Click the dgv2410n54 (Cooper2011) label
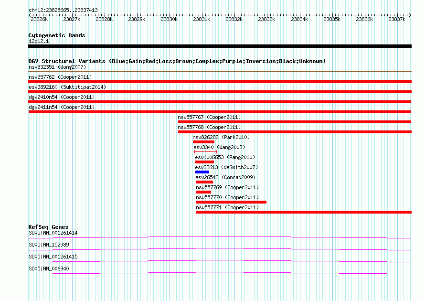Viewport: 425px width, 301px height. click(x=62, y=97)
